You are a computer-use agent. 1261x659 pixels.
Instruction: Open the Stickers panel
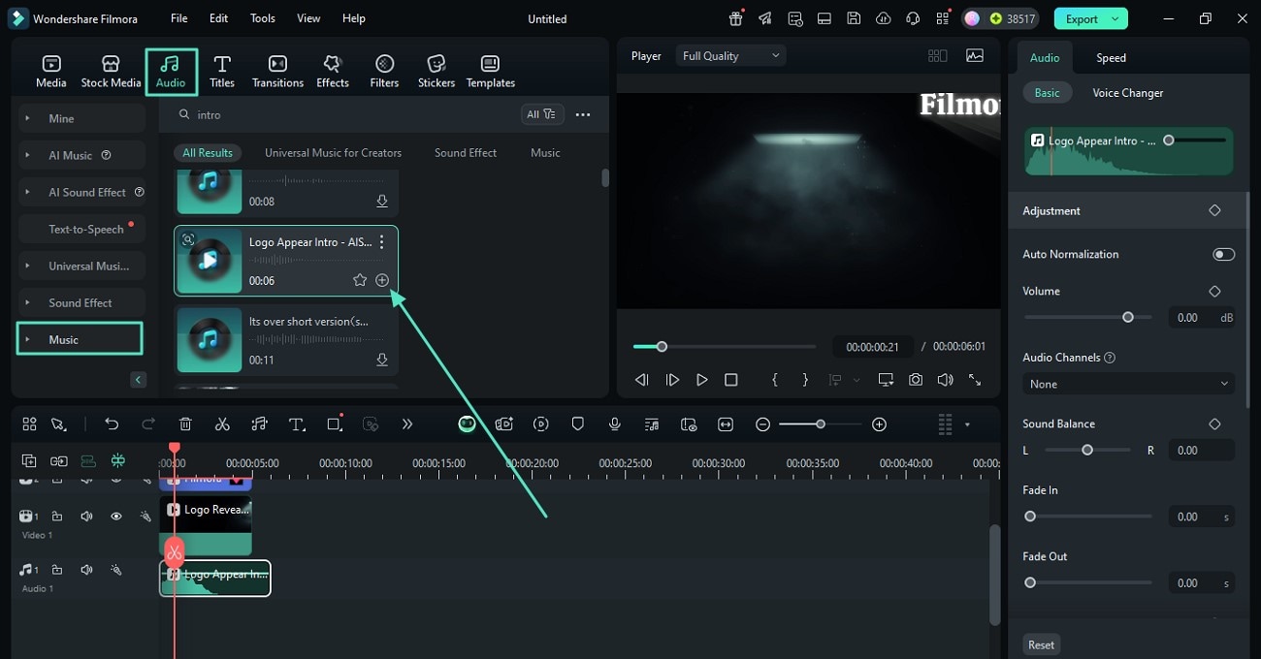click(x=436, y=72)
